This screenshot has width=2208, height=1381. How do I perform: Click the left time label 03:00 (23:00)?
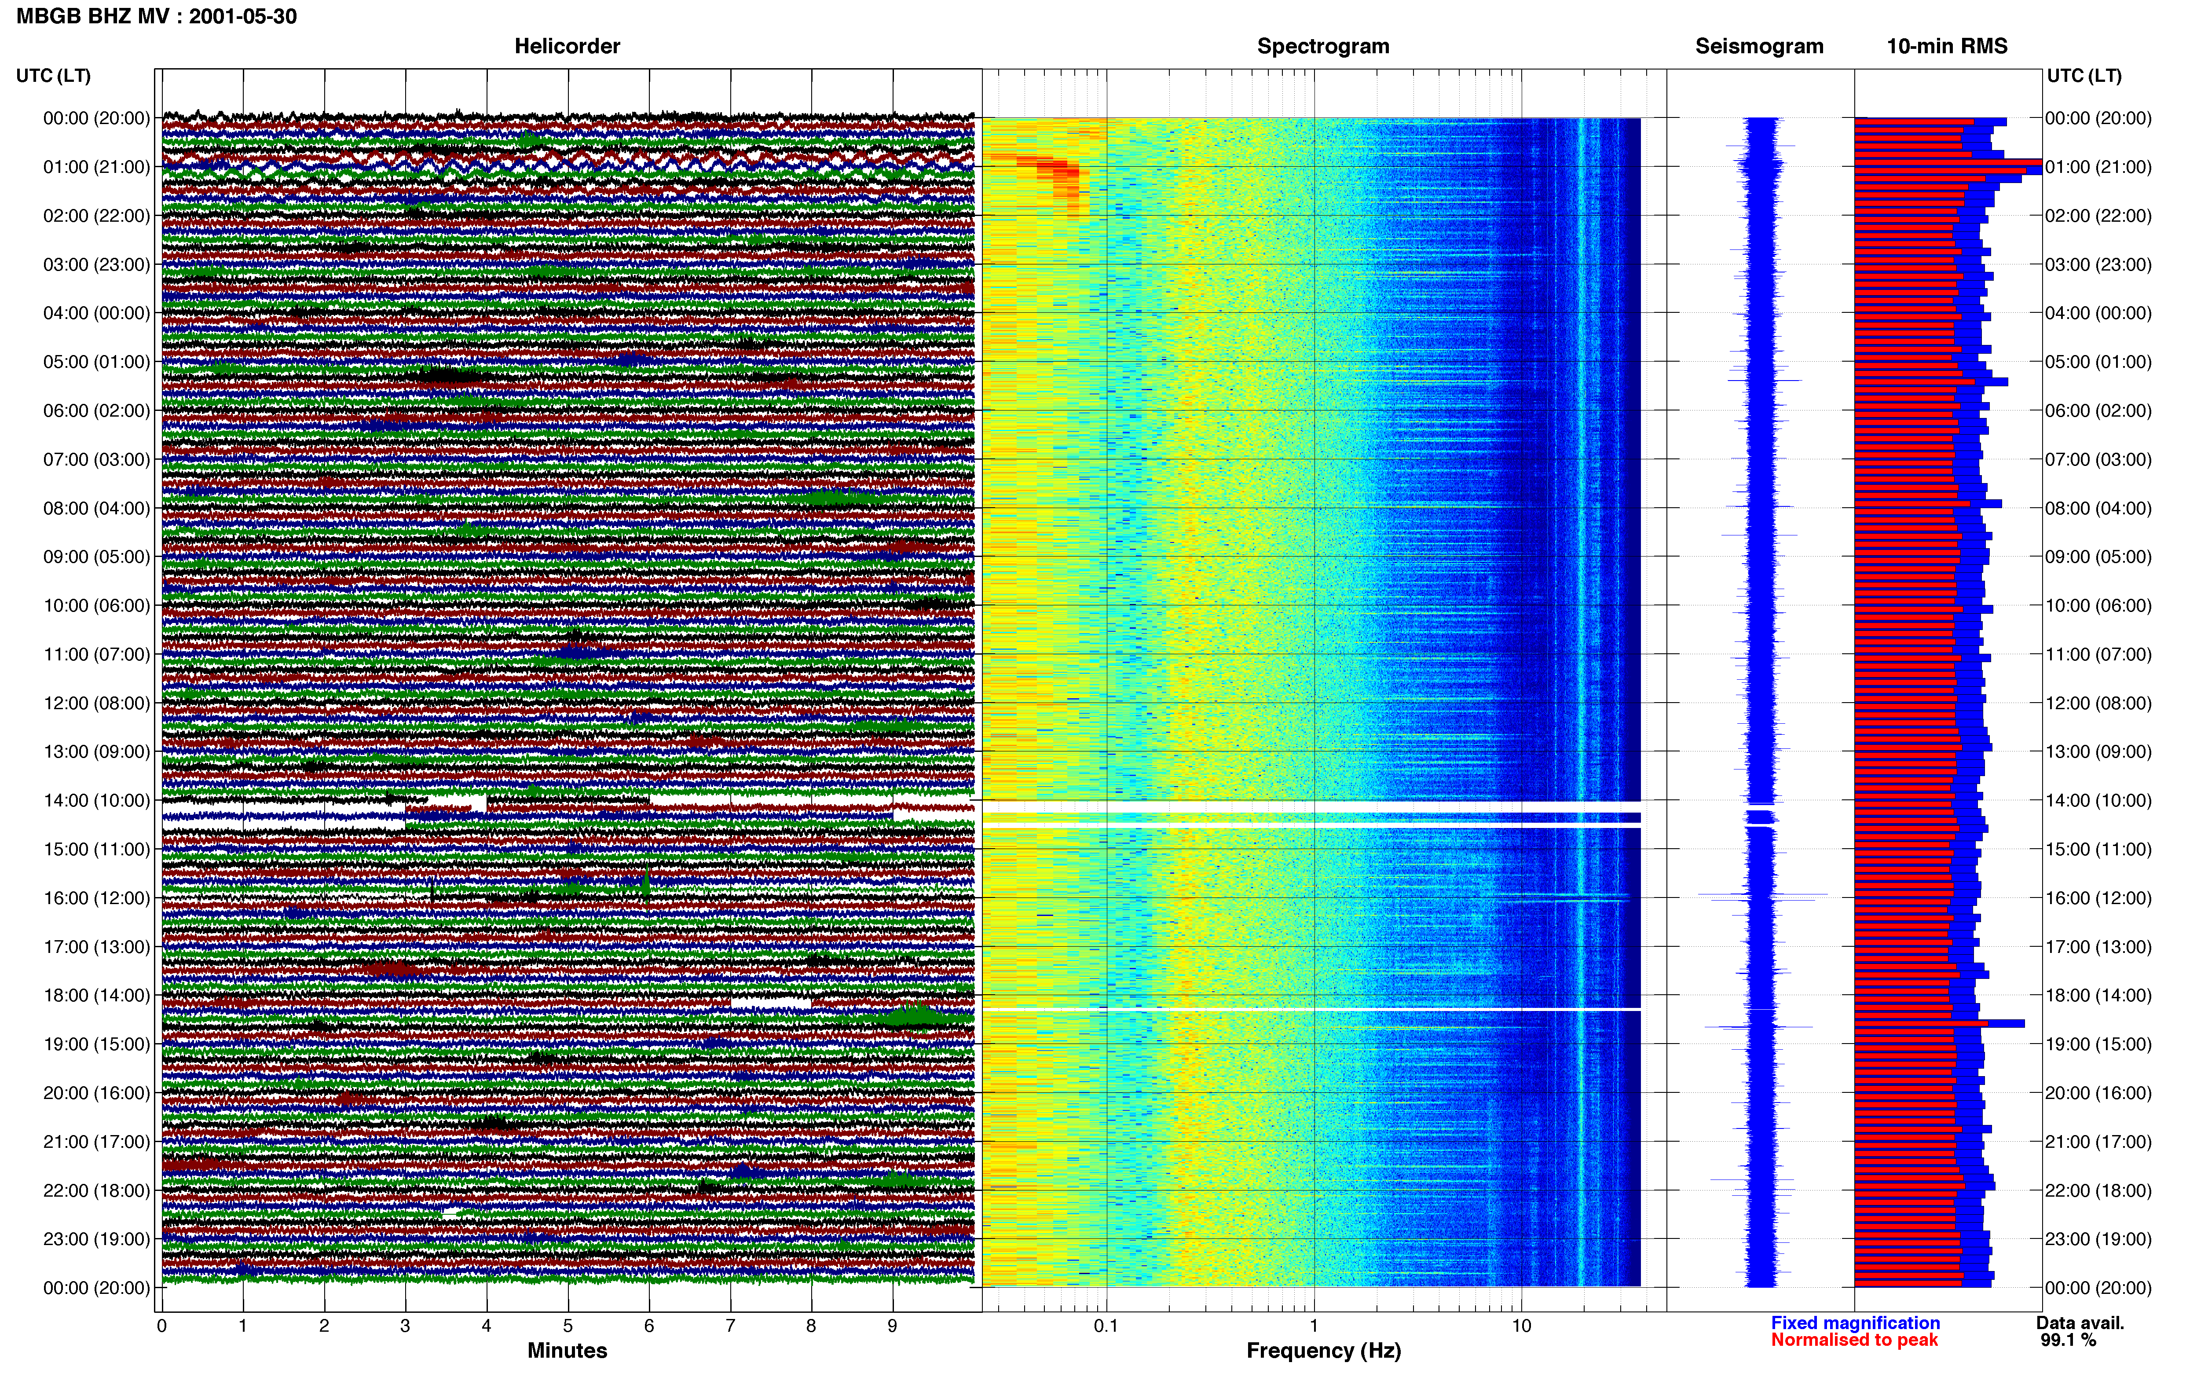click(x=97, y=265)
